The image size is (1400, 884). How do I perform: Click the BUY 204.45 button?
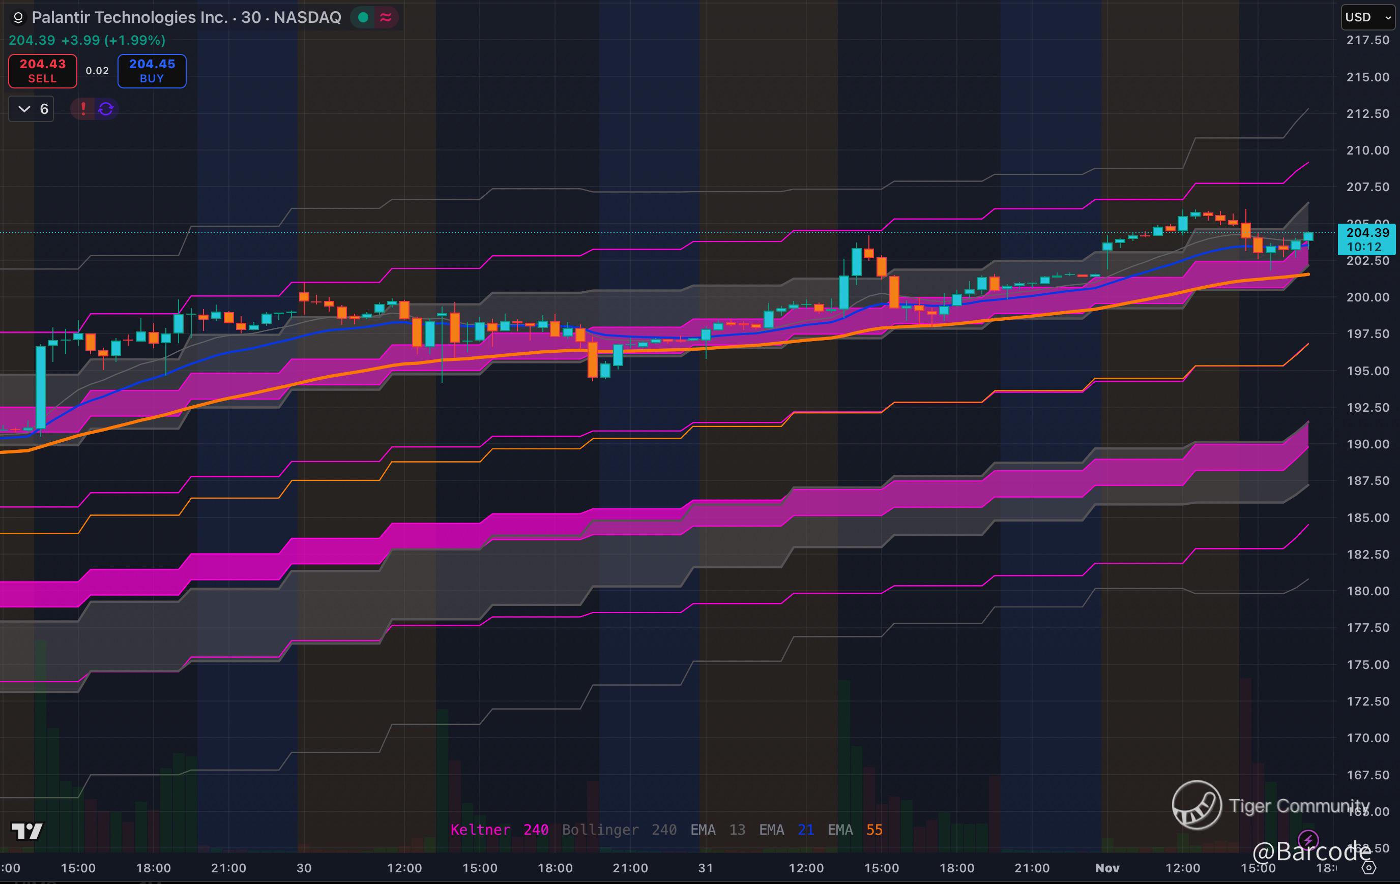click(x=152, y=71)
